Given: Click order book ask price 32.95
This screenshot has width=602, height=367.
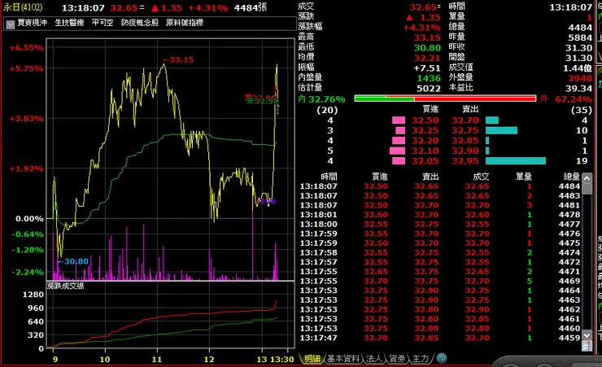Looking at the screenshot, I should point(465,161).
